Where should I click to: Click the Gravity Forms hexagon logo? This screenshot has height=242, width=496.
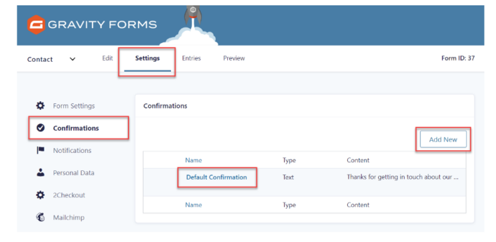click(x=36, y=24)
